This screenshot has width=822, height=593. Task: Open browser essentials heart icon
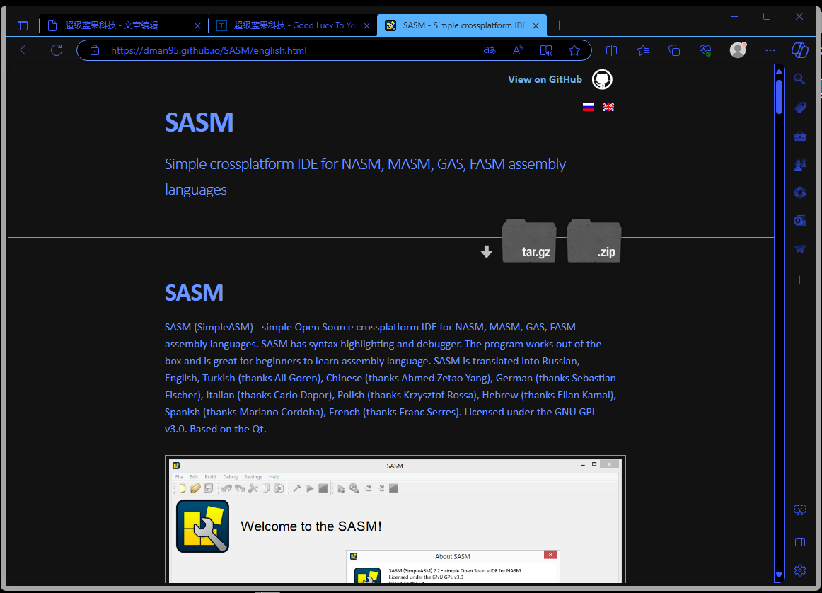(705, 50)
